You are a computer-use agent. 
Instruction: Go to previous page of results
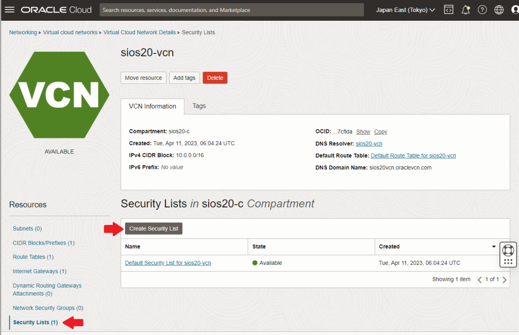click(480, 279)
